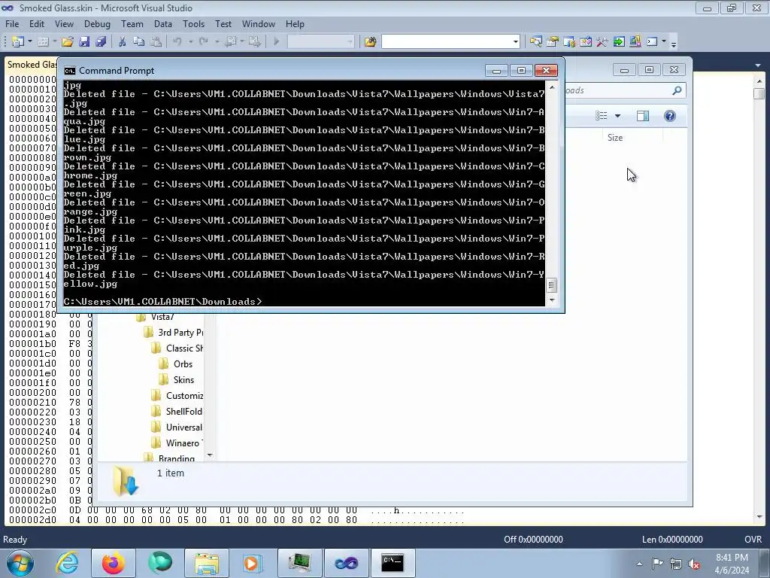Screen dimensions: 770x578
Task: Open the Undo history dropdown arrow
Action: (190, 42)
